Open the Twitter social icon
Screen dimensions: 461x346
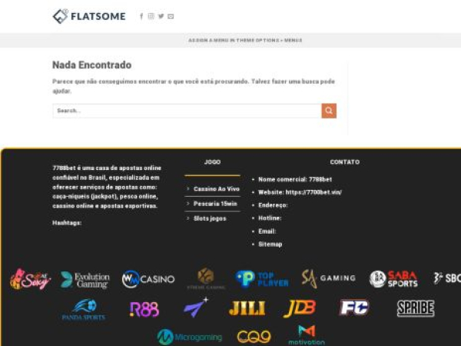[161, 16]
